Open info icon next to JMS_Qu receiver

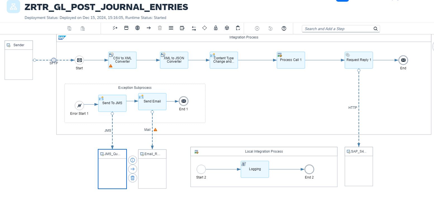point(132,160)
